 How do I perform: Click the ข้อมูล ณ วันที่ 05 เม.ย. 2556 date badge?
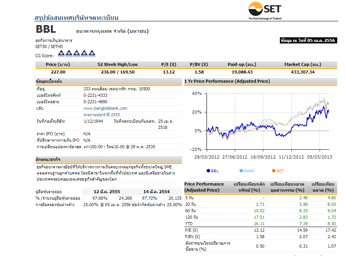pos(308,40)
